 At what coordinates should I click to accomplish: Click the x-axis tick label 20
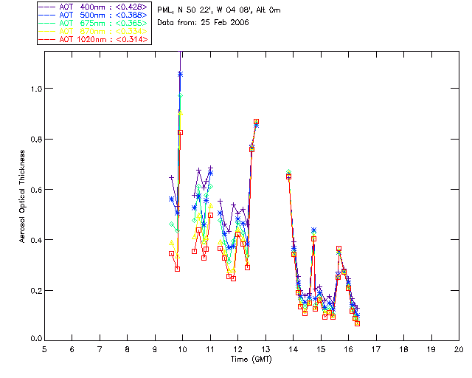click(x=459, y=349)
